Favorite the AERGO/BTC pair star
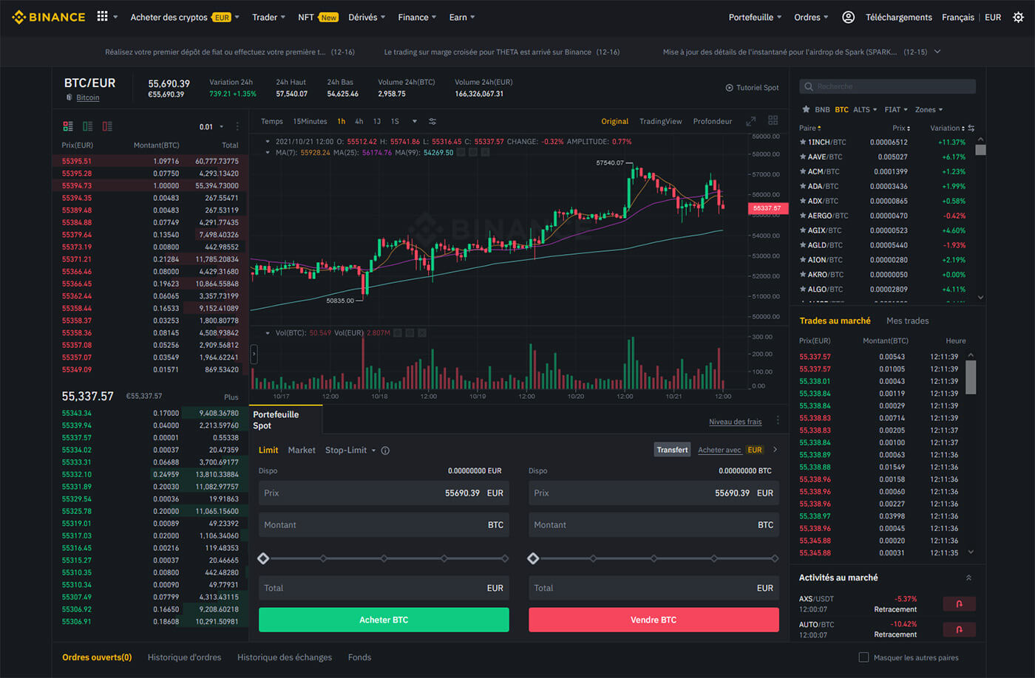Screen dimensions: 1035x678 coord(803,216)
